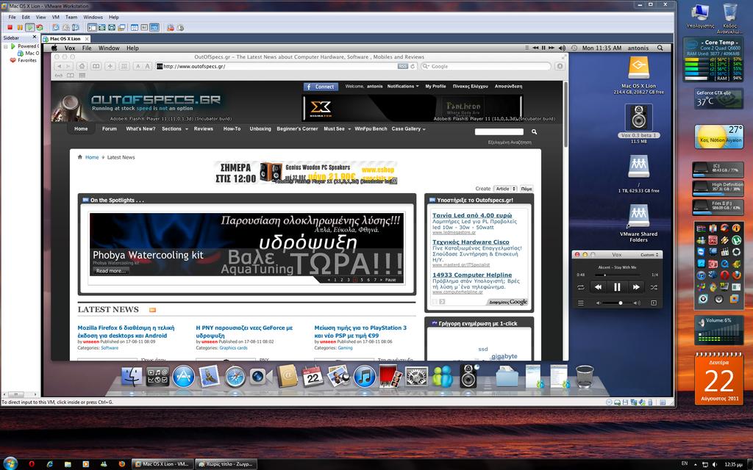Open the Vox menu in Mac menu bar

pyautogui.click(x=70, y=48)
